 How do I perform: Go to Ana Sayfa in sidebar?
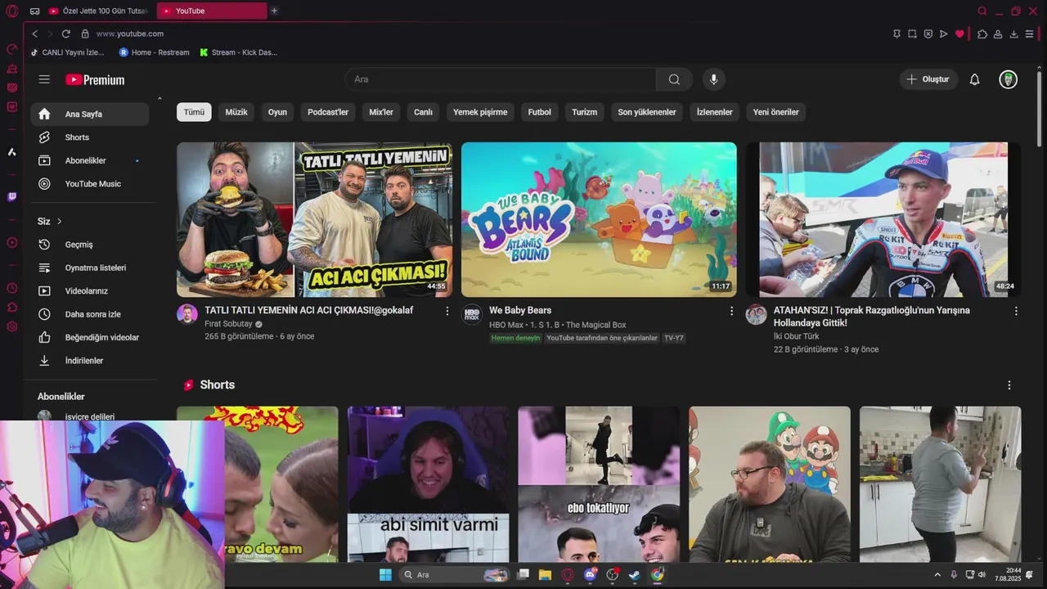tap(90, 114)
